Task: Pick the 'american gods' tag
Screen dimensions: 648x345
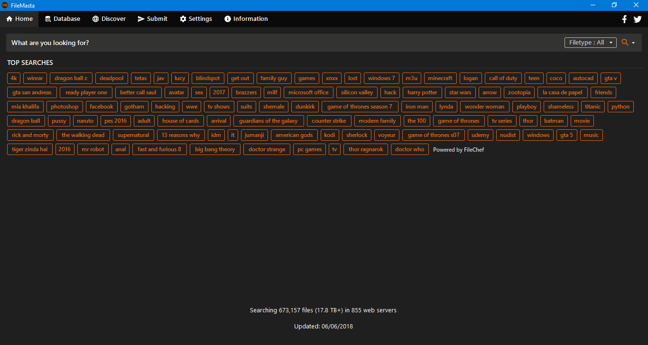Action: pos(294,135)
